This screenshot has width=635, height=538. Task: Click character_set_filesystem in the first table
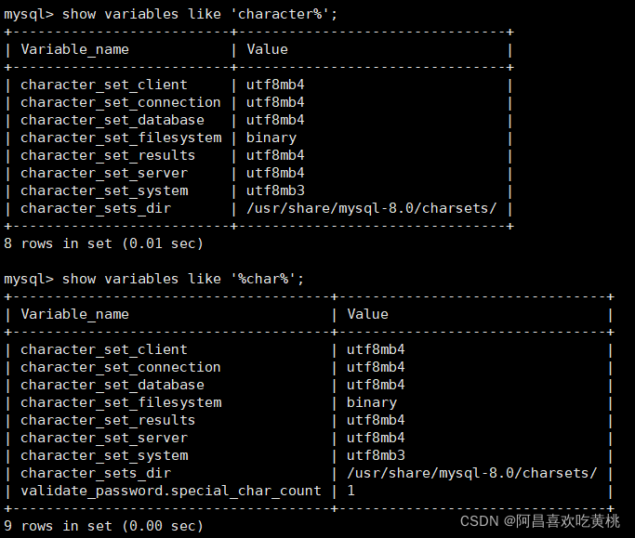tap(121, 138)
